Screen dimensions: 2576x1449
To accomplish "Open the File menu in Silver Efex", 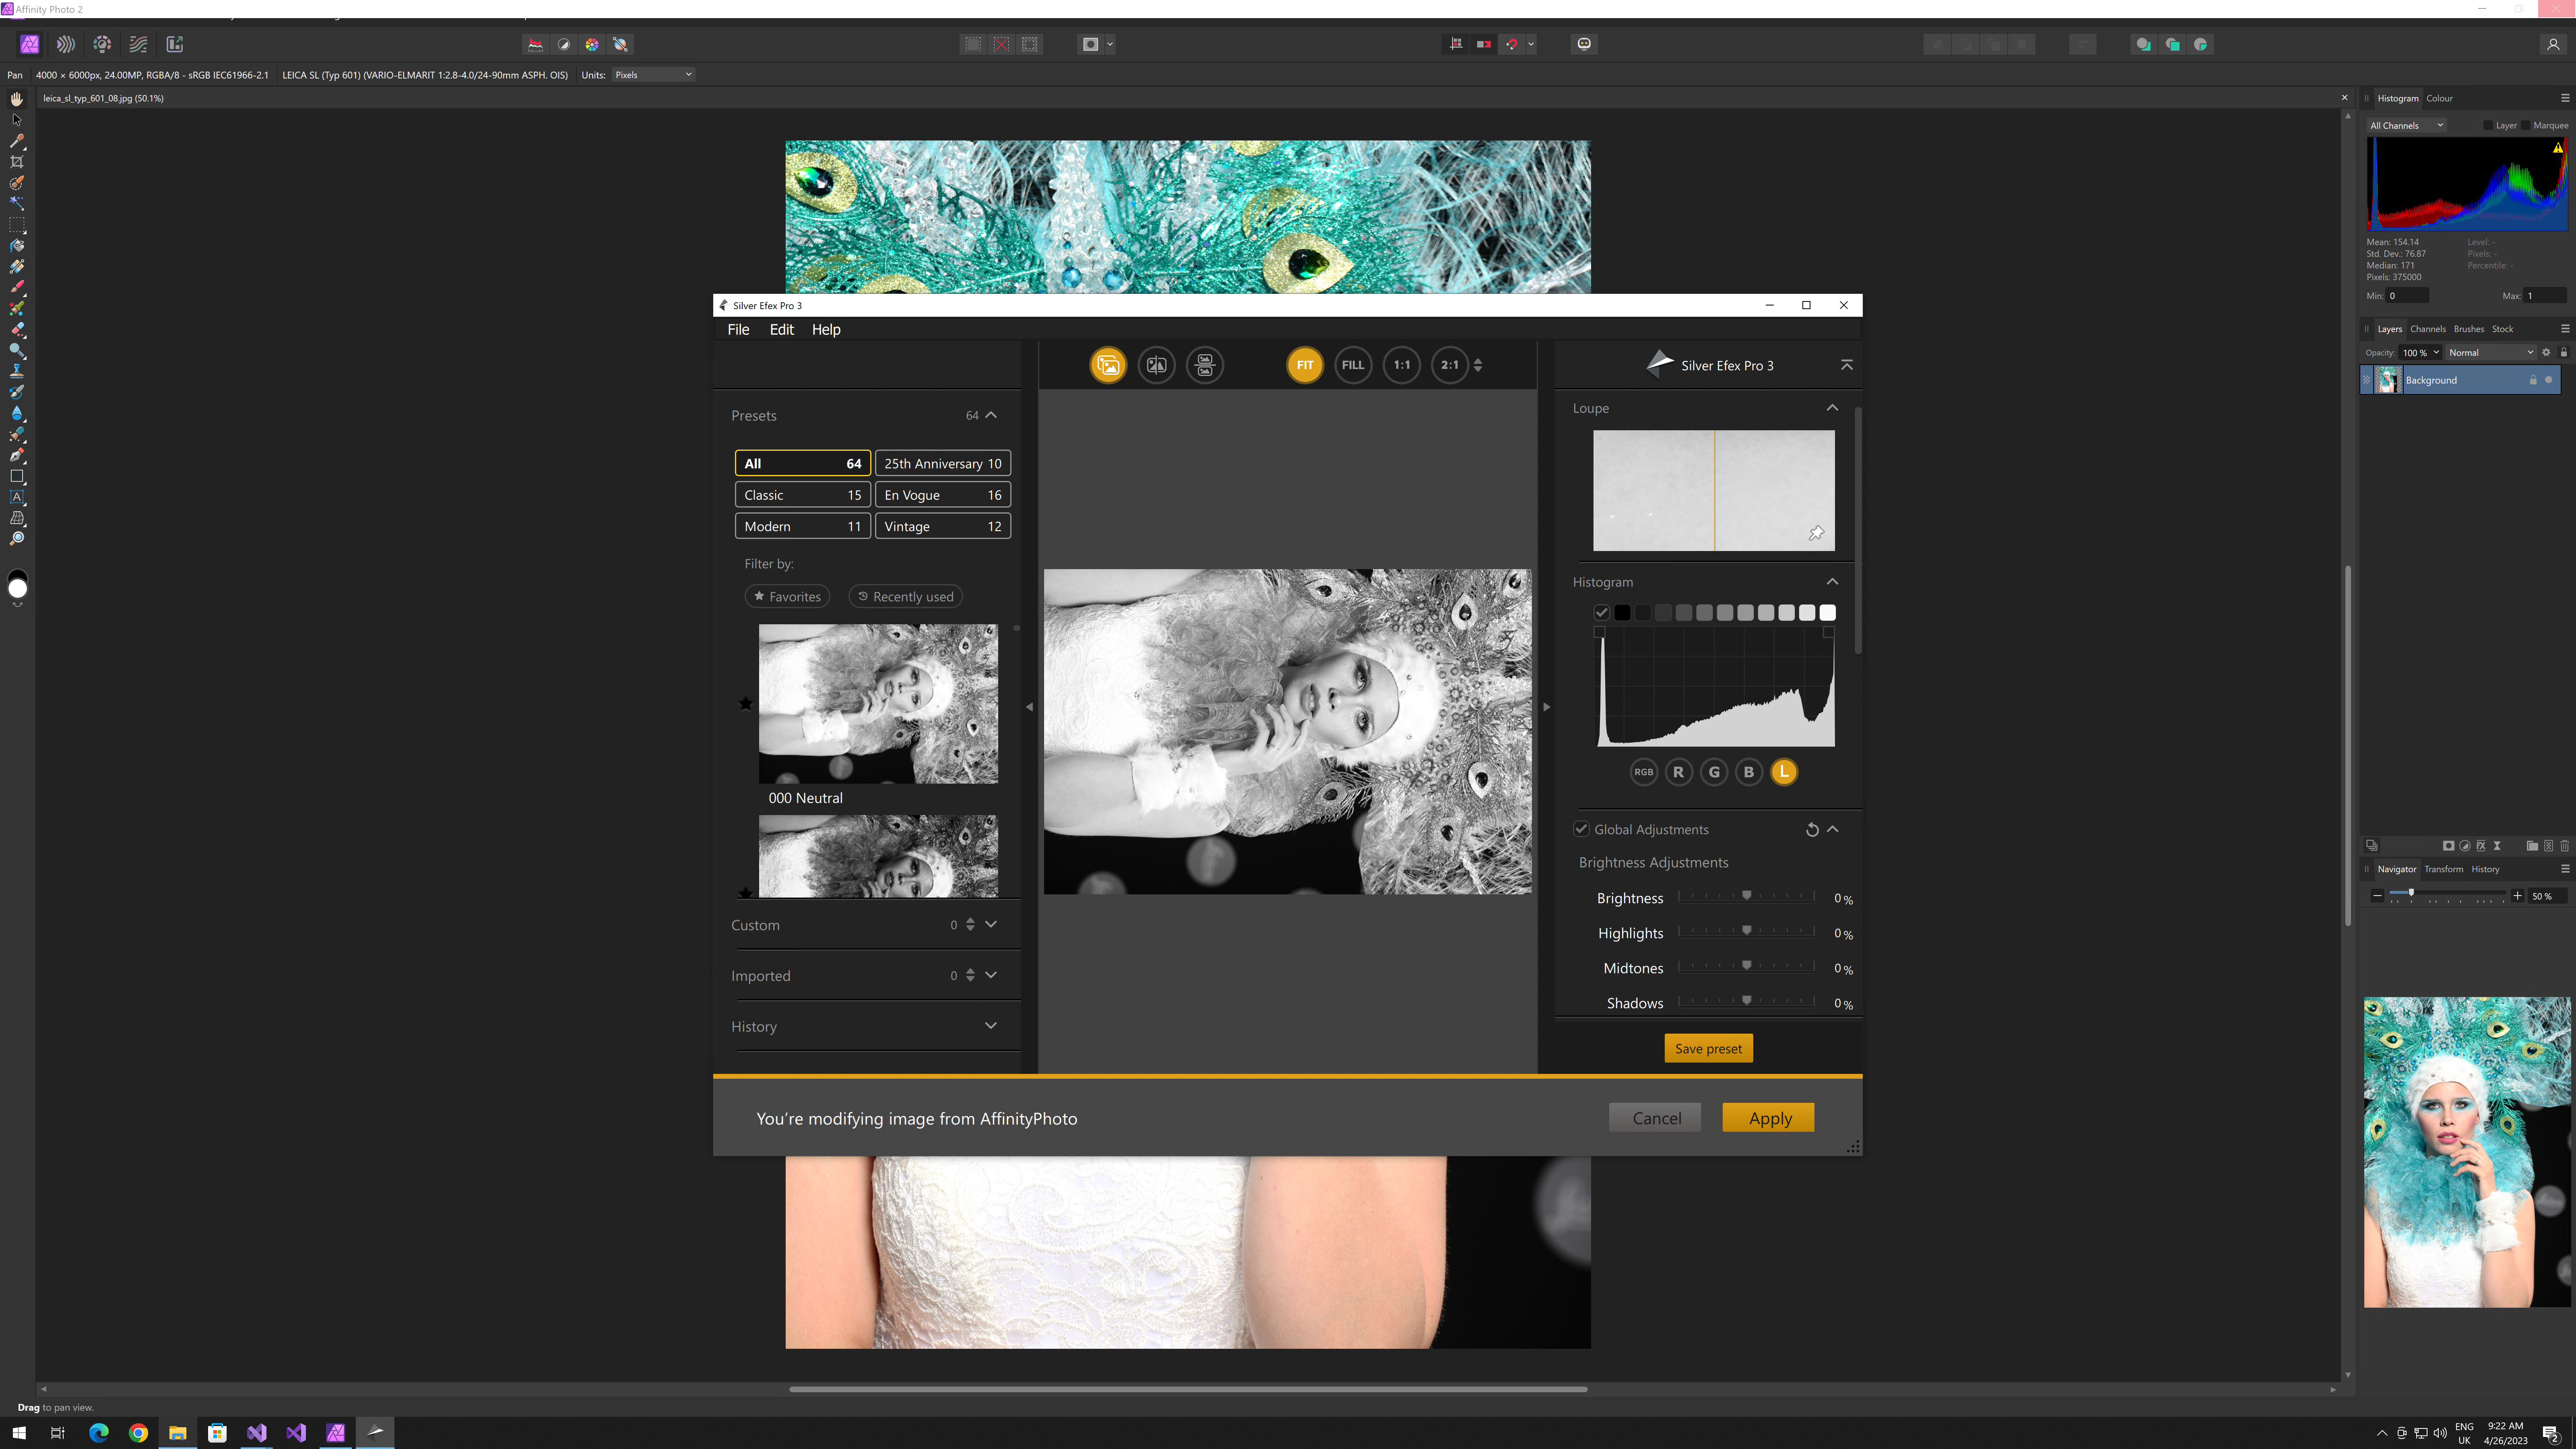I will pyautogui.click(x=738, y=330).
